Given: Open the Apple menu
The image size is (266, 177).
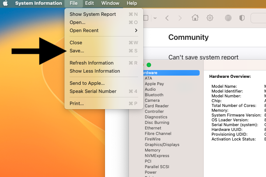Looking at the screenshot, I should point(6,3).
